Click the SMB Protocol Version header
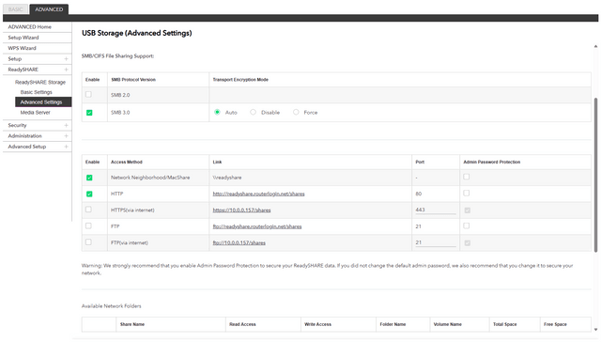Viewport: 601px width, 342px height. pyautogui.click(x=133, y=80)
